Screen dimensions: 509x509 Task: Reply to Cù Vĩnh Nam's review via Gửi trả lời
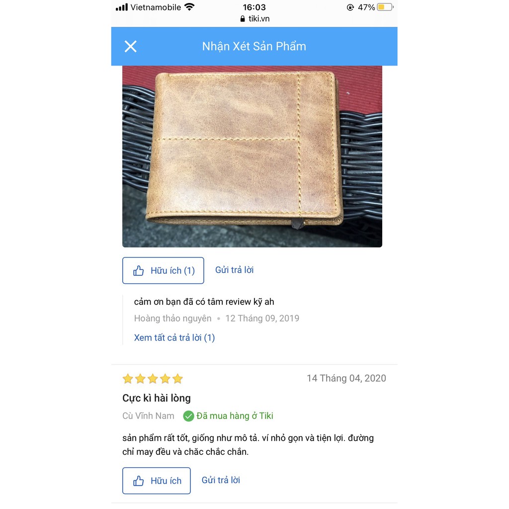(x=221, y=480)
